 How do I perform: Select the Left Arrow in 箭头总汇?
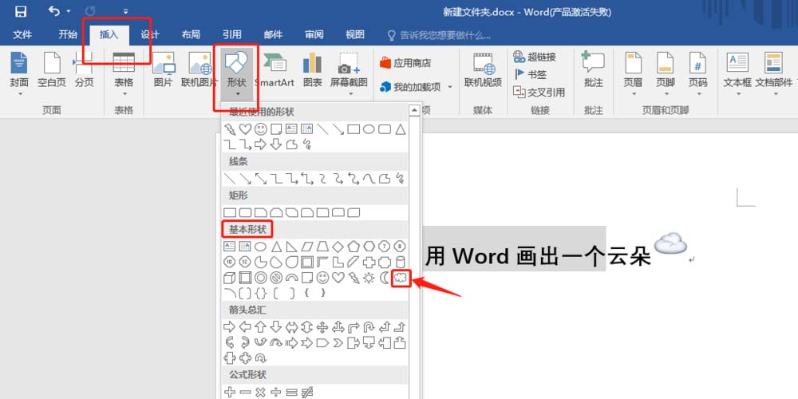[x=245, y=326]
